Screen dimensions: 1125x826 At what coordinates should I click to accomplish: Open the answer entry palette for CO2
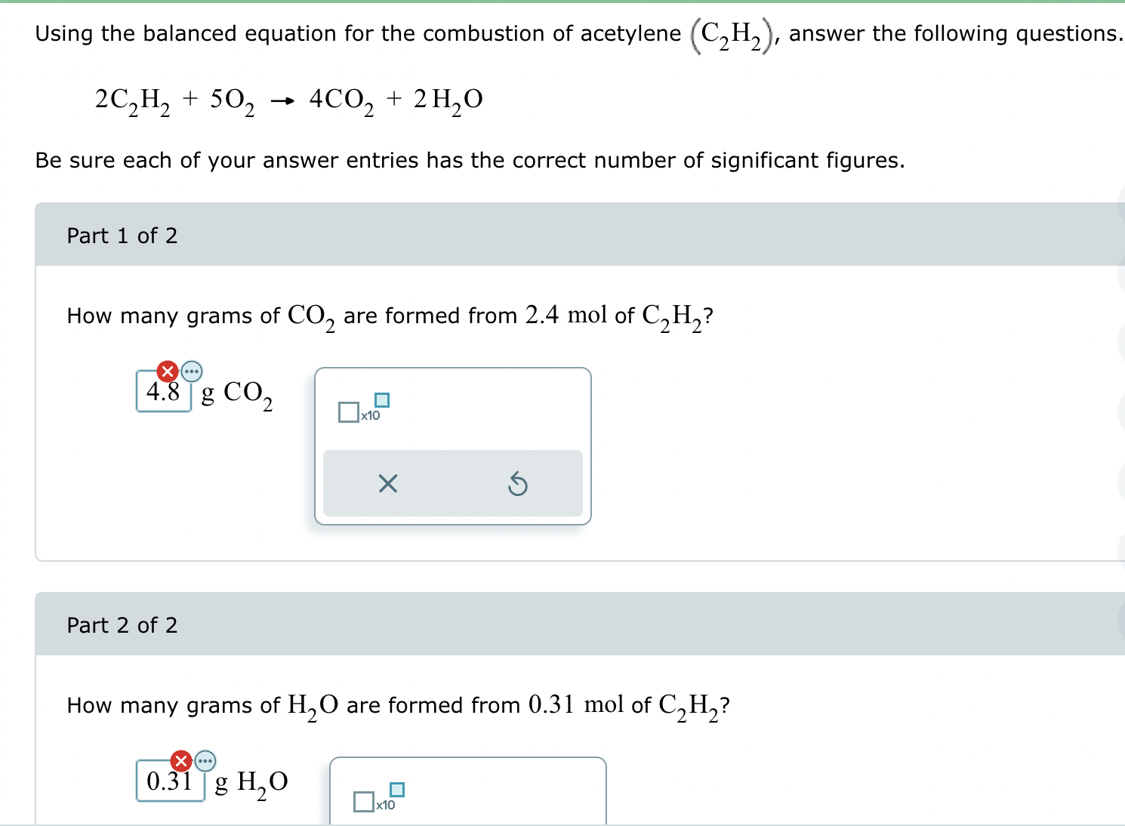452,445
